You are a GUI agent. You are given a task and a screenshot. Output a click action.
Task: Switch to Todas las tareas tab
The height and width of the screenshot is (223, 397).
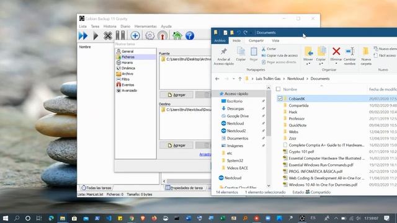point(97,188)
